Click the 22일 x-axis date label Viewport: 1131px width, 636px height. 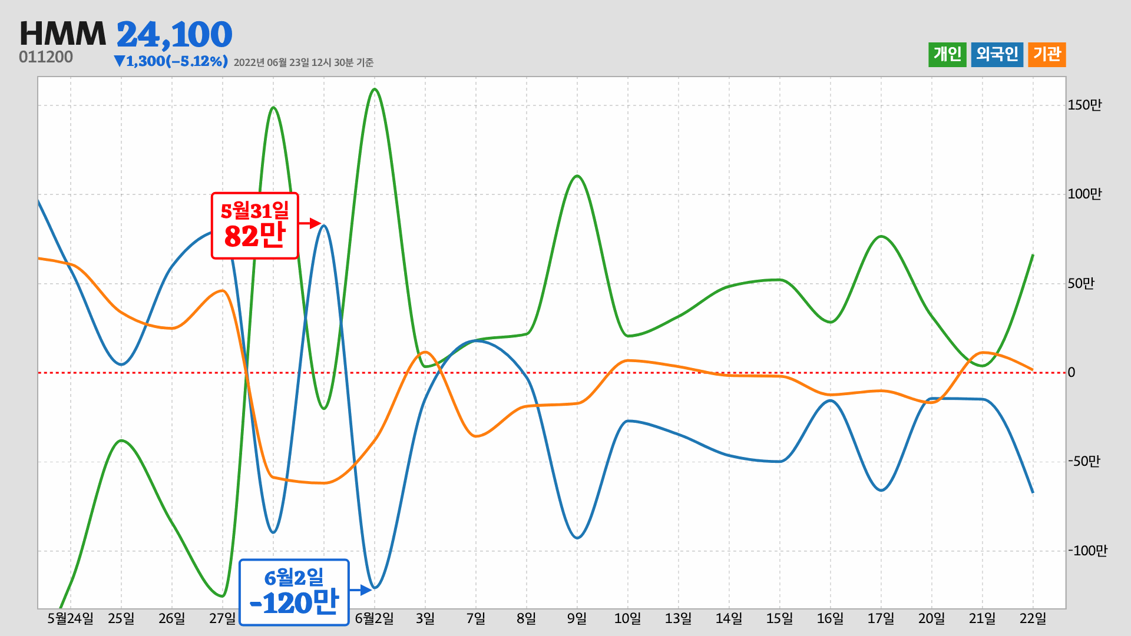coord(1033,619)
